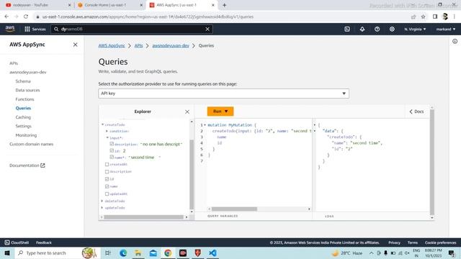
Task: Expand the condition argument node
Action: pyautogui.click(x=107, y=131)
